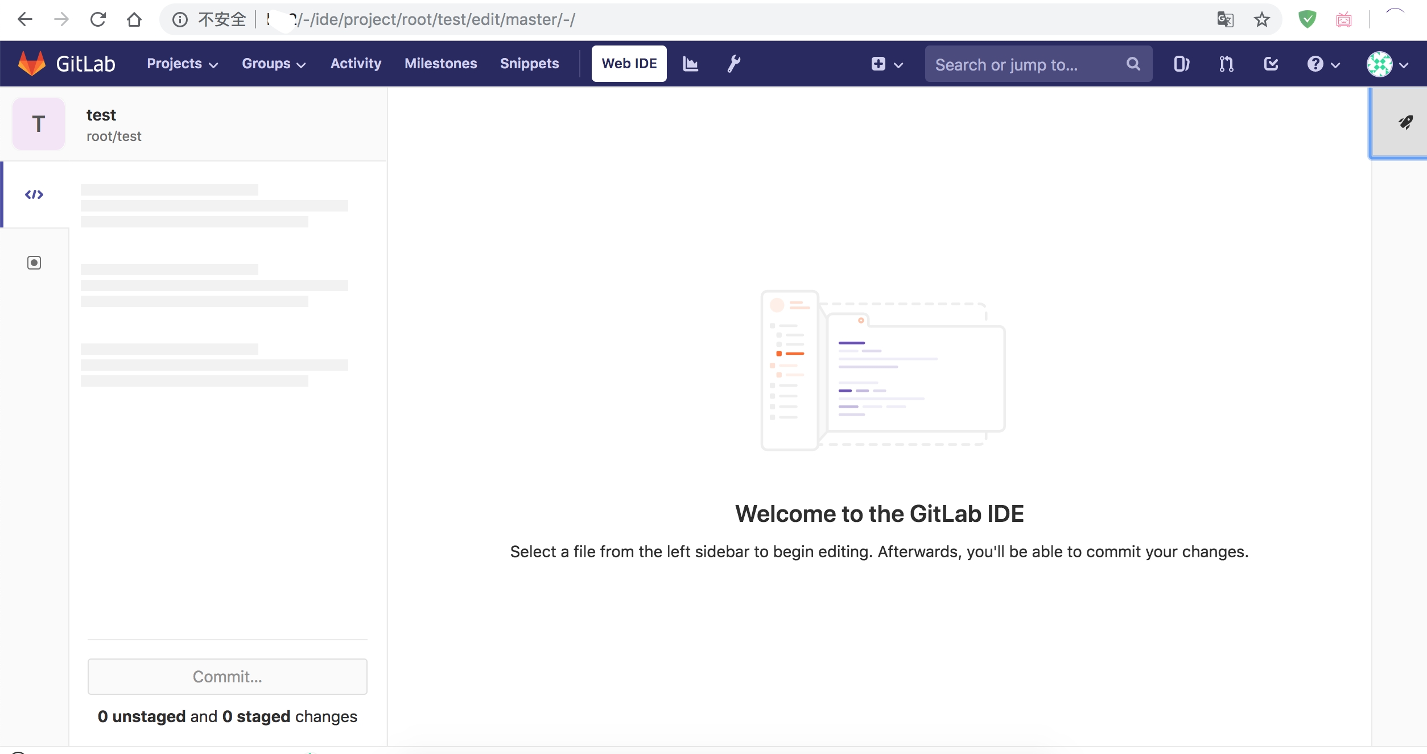
Task: Open the pipelines panel on the right edge
Action: (1406, 122)
